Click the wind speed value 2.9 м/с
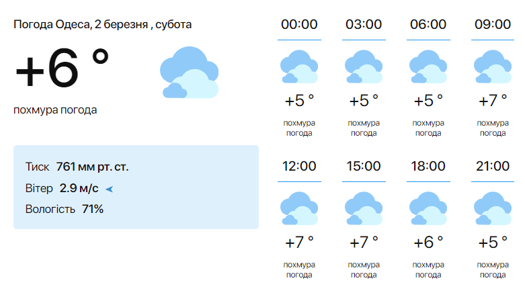The width and height of the screenshot is (525, 303). click(x=79, y=188)
